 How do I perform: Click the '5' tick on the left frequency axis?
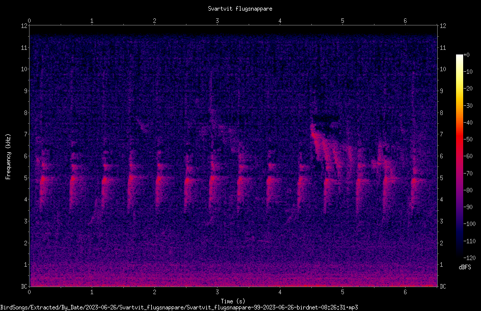click(26, 178)
